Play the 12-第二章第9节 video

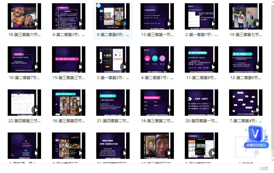(257, 67)
